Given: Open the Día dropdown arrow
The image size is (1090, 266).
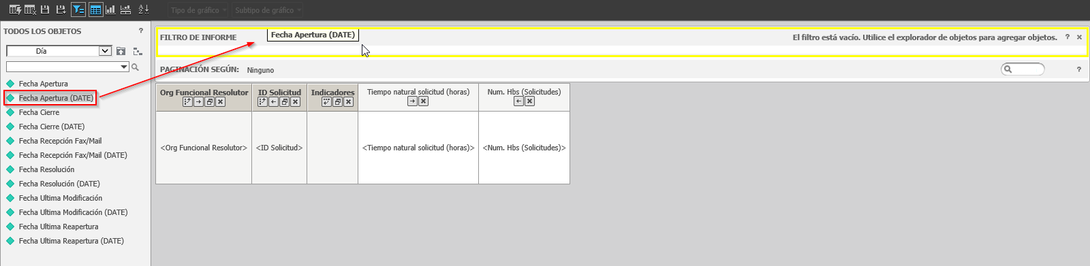Looking at the screenshot, I should click(x=105, y=50).
